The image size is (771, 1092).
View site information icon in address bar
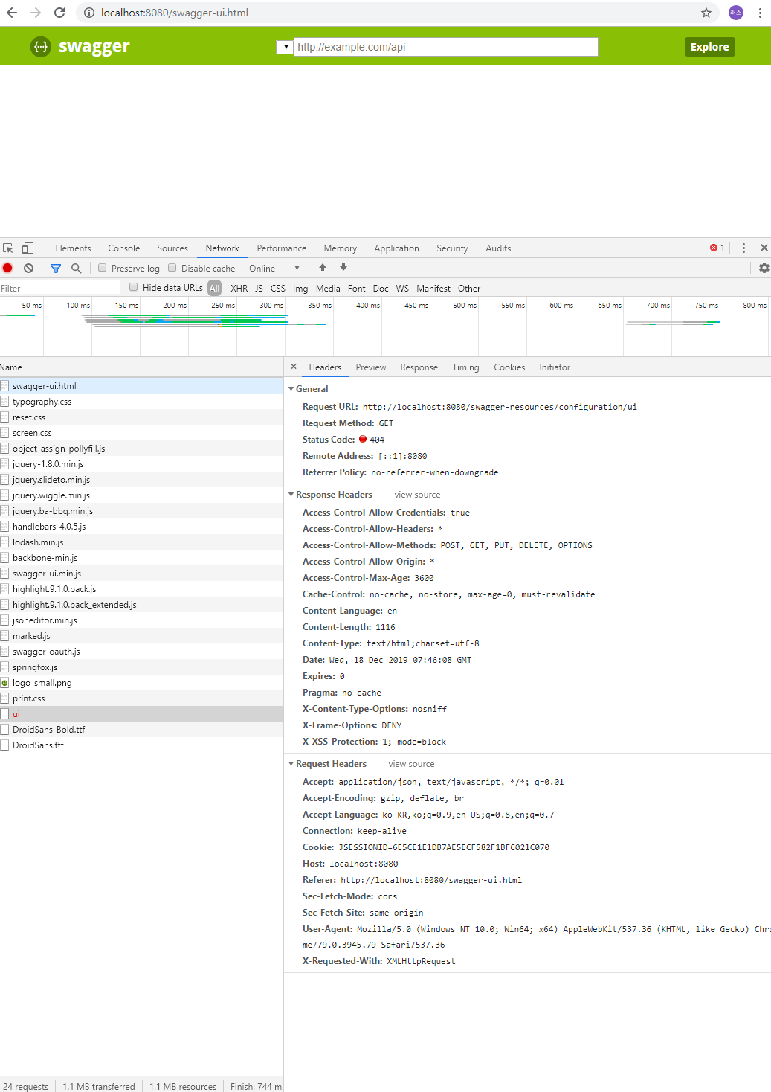click(88, 13)
